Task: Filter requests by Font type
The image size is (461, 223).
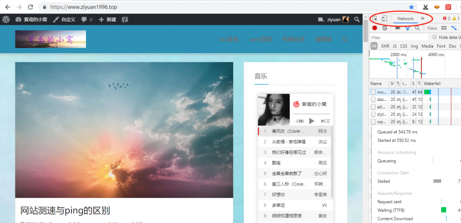Action: click(441, 46)
